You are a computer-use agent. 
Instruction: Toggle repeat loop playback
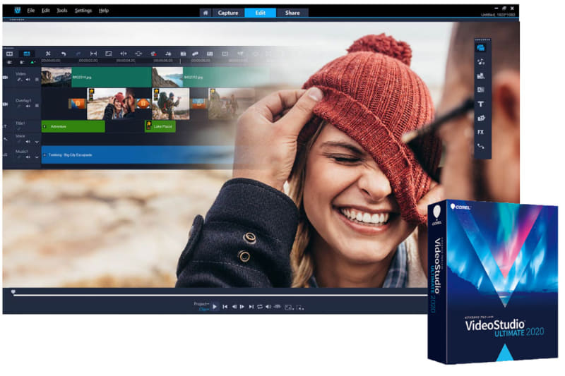(260, 307)
